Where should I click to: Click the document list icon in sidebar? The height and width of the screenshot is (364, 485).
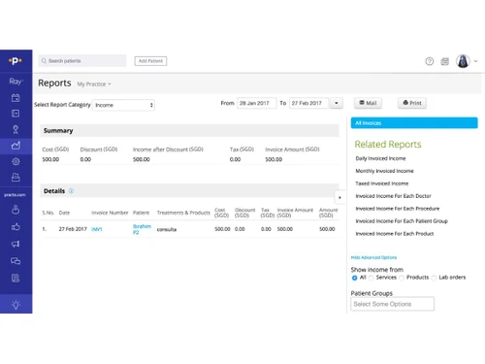16,278
